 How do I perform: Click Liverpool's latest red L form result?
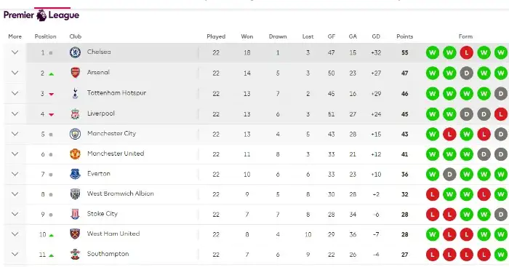pos(501,114)
